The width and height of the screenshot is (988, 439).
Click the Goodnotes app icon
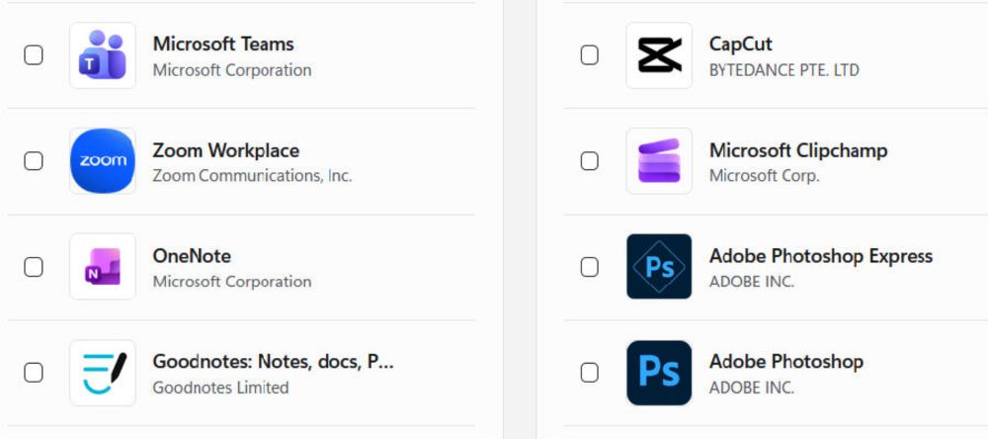coord(103,373)
